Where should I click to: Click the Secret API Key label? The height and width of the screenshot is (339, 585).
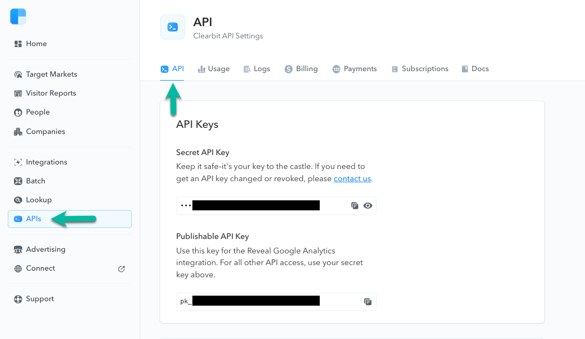click(202, 152)
